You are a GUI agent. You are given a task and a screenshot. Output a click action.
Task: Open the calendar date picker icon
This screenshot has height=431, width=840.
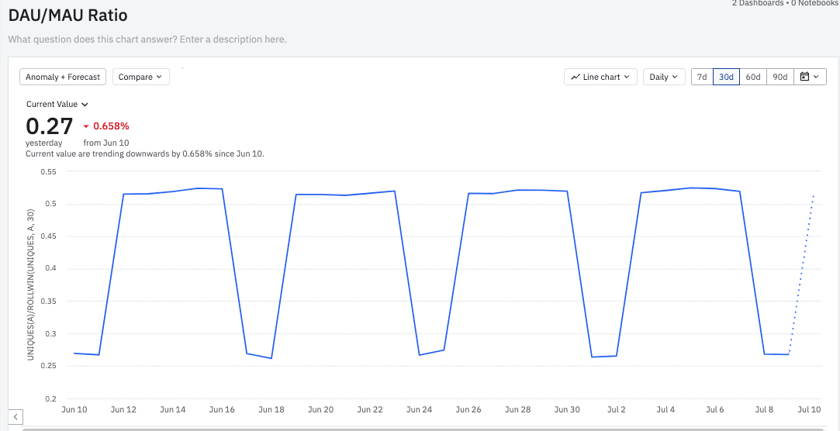tap(810, 77)
